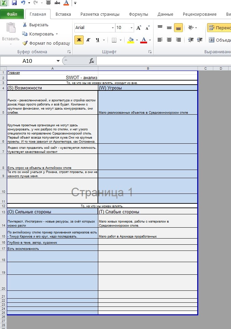Screen dimensions: 231x329
Task: Click the strikethrough abc quick access icon
Action: pyautogui.click(x=57, y=2)
